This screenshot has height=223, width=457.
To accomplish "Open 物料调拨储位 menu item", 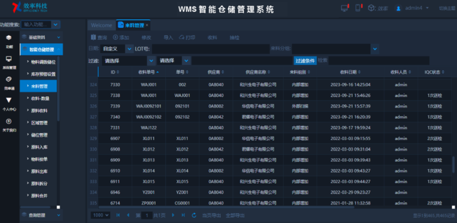I will pyautogui.click(x=43, y=62).
